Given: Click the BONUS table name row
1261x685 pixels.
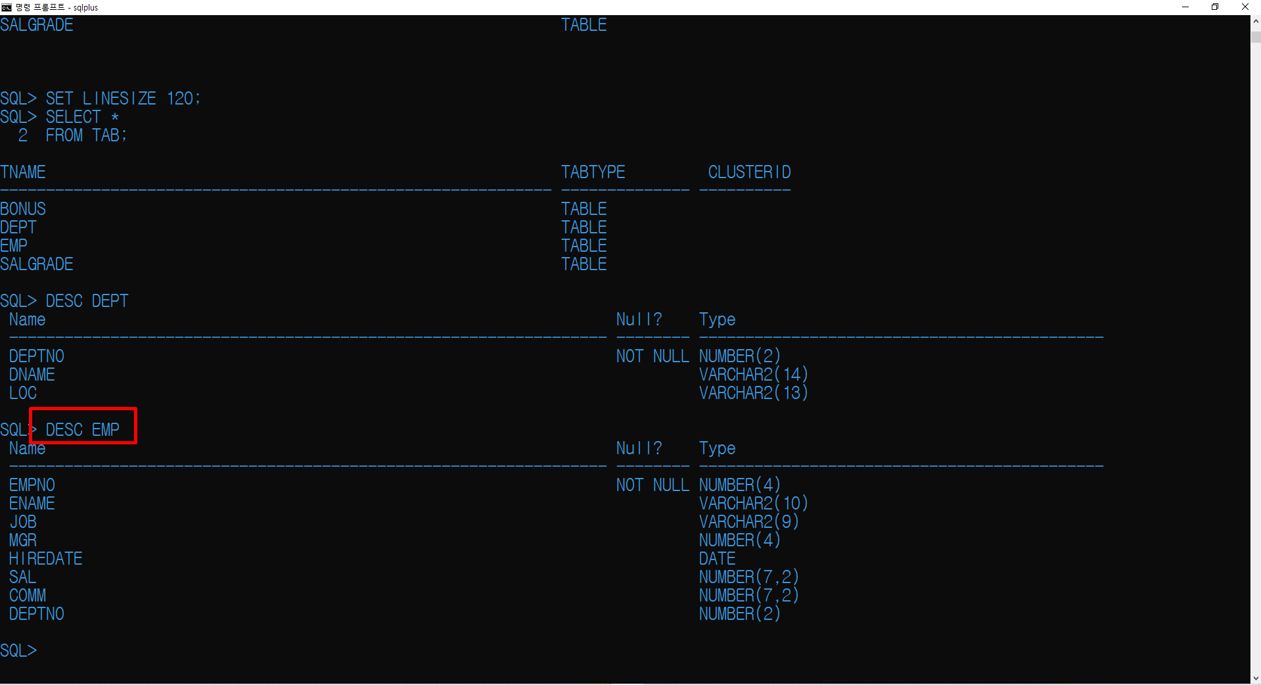Looking at the screenshot, I should click(x=23, y=209).
